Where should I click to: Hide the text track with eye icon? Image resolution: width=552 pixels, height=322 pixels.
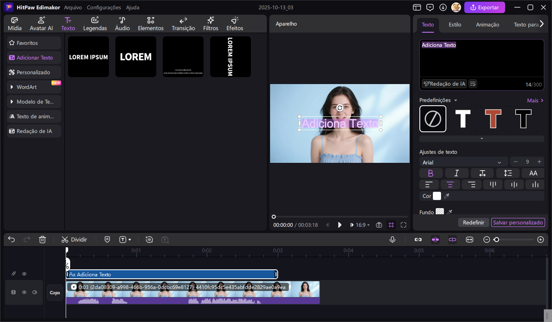(x=24, y=274)
